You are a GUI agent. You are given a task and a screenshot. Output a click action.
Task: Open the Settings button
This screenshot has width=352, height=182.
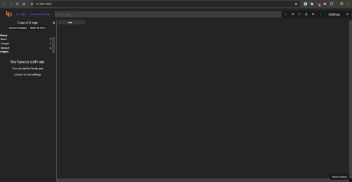coord(334,15)
